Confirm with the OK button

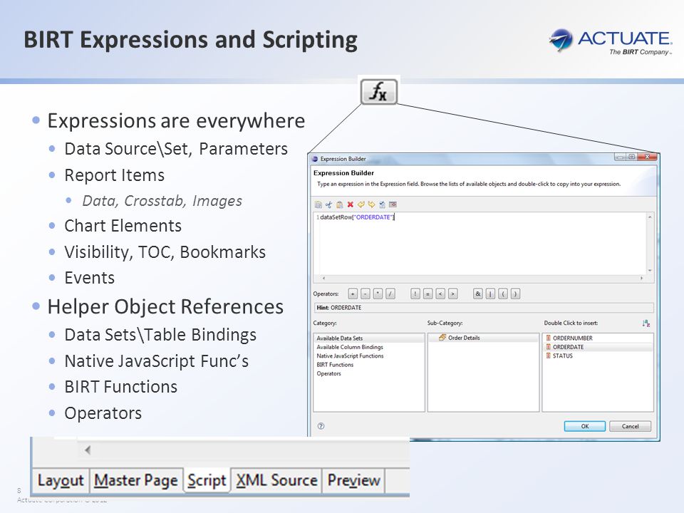(x=584, y=426)
